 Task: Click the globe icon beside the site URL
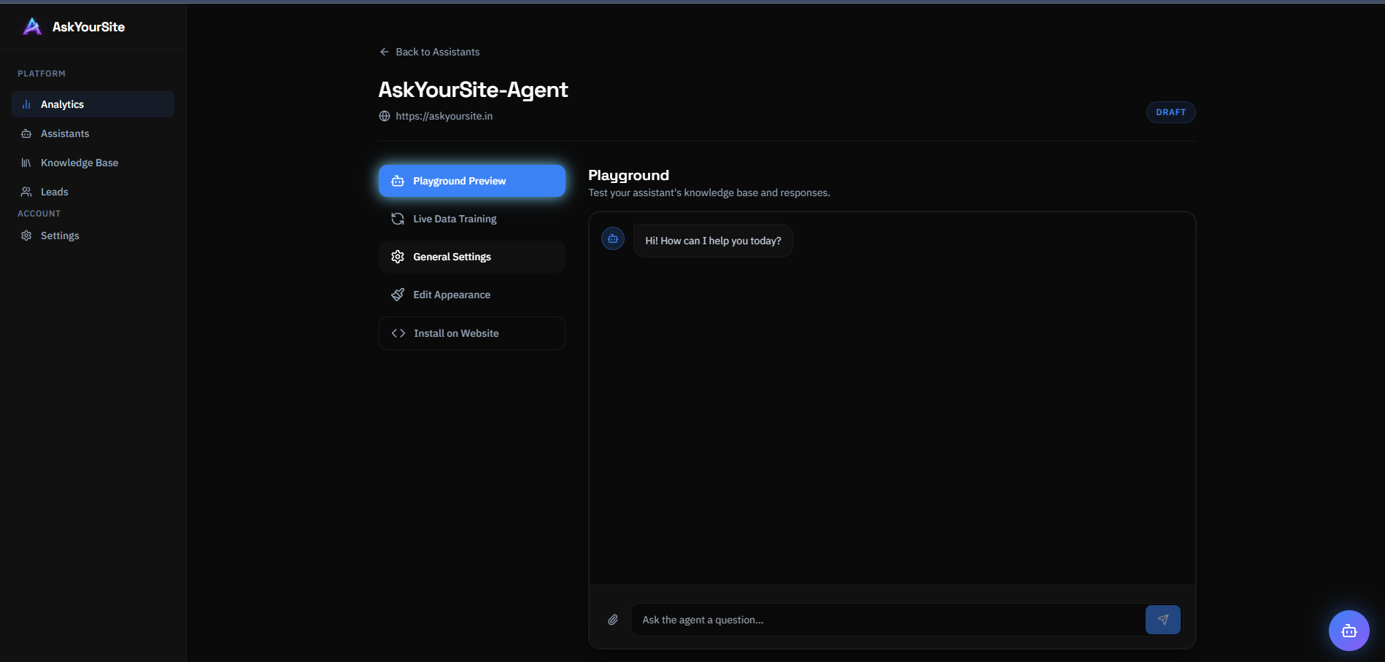tap(383, 115)
